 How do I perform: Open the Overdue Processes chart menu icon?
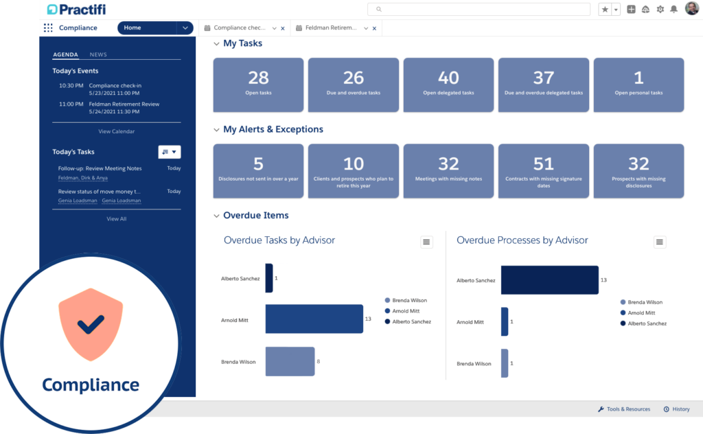[x=660, y=242]
